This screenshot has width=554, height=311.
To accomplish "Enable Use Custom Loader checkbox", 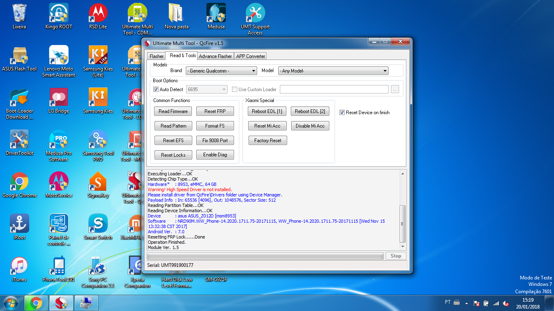I will tap(234, 89).
